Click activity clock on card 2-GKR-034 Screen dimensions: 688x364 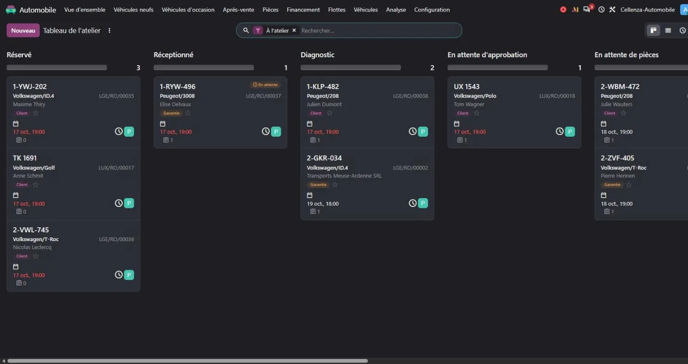coord(413,203)
